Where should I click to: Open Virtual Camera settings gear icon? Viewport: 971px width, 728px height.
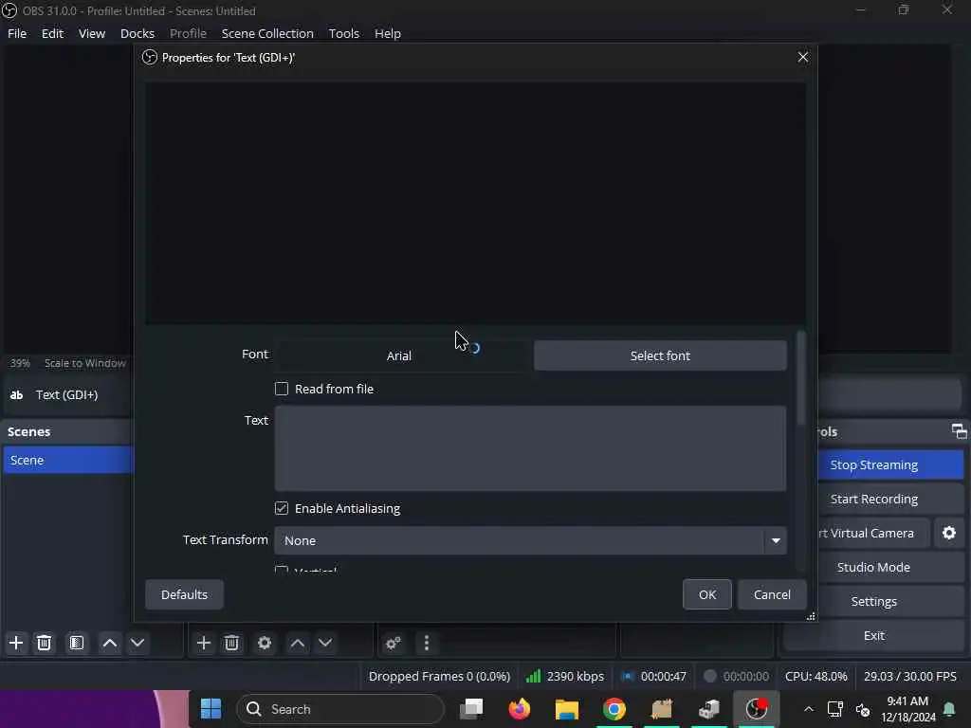click(x=948, y=533)
